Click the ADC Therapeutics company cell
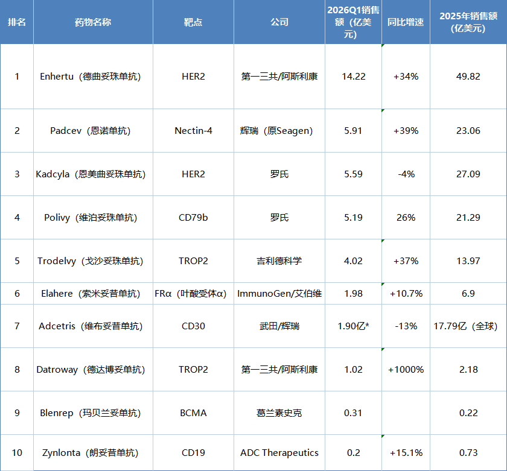This screenshot has width=507, height=471. (279, 452)
